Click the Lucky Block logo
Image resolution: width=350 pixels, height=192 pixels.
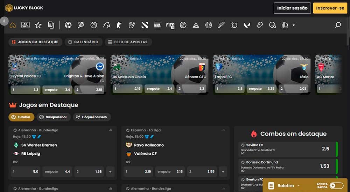[24, 8]
